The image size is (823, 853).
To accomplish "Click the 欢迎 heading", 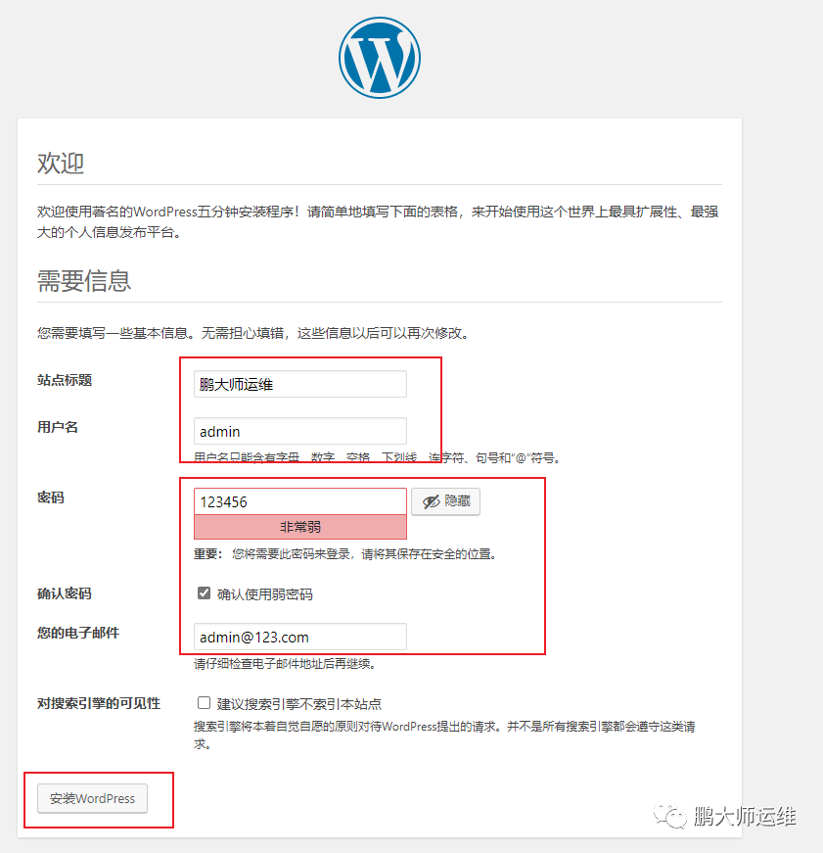I will click(61, 164).
